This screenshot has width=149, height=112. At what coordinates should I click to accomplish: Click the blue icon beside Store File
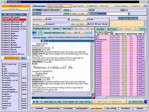[x=146, y=102]
